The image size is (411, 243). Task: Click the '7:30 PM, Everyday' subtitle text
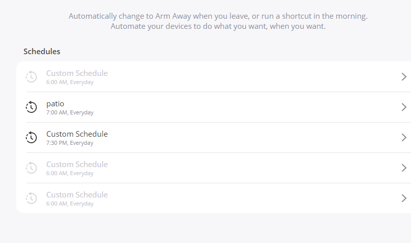pos(70,143)
